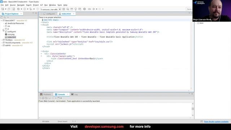Image resolution: width=231 pixels, height=130 pixels.
Task: Click the Forward navigation arrow icon
Action: tap(100, 9)
